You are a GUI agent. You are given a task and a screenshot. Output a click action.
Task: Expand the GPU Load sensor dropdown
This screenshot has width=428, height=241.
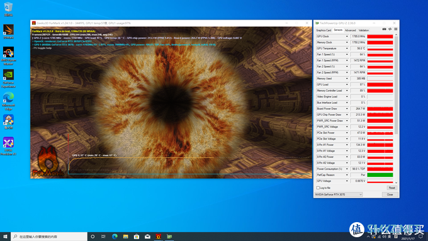347,84
